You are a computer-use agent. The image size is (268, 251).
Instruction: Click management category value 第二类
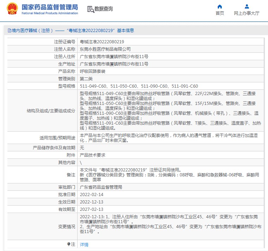tap(86, 79)
